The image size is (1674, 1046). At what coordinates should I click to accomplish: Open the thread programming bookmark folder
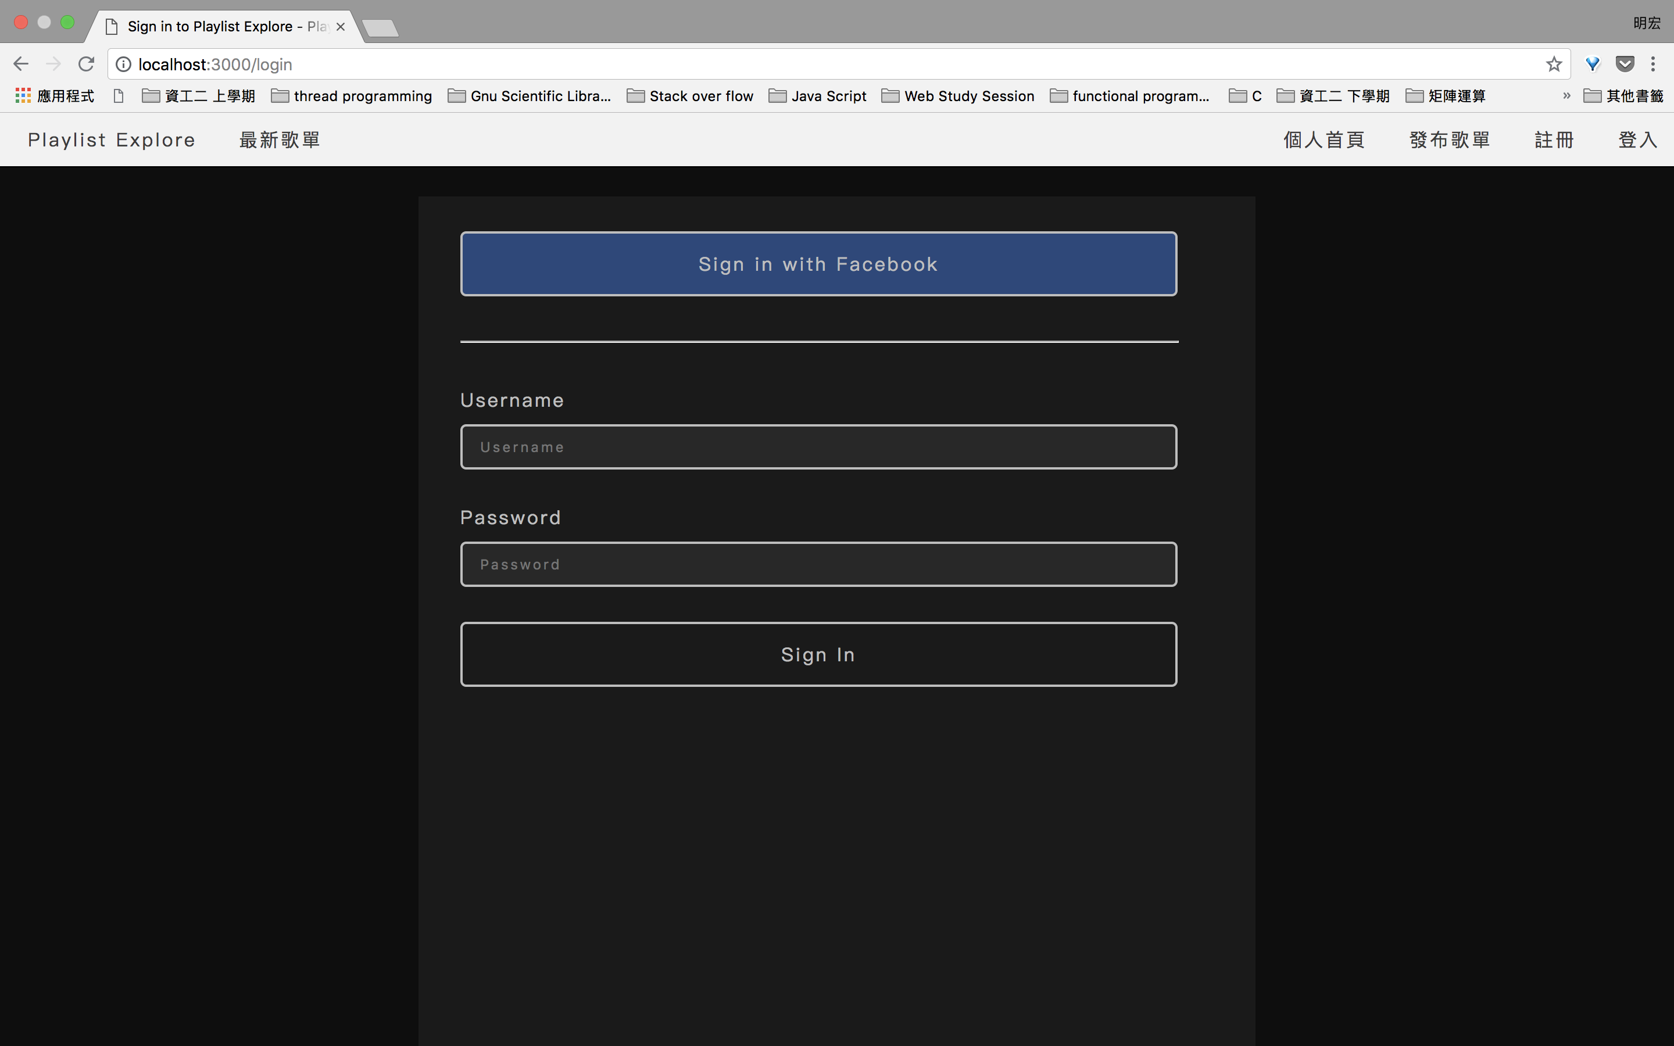(x=352, y=96)
